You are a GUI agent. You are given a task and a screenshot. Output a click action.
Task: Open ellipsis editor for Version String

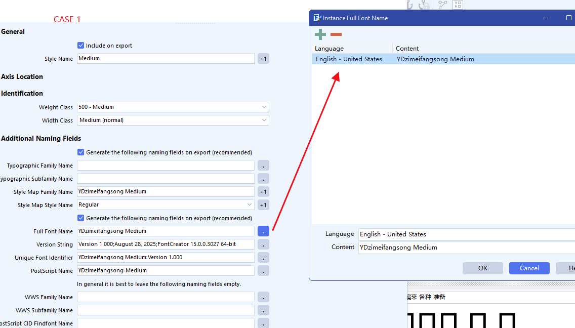click(x=263, y=244)
